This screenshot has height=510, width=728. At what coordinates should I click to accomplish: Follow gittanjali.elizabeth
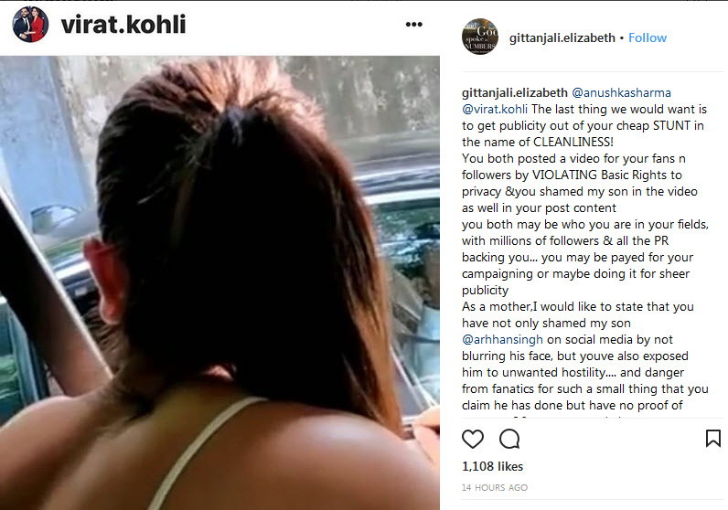648,38
